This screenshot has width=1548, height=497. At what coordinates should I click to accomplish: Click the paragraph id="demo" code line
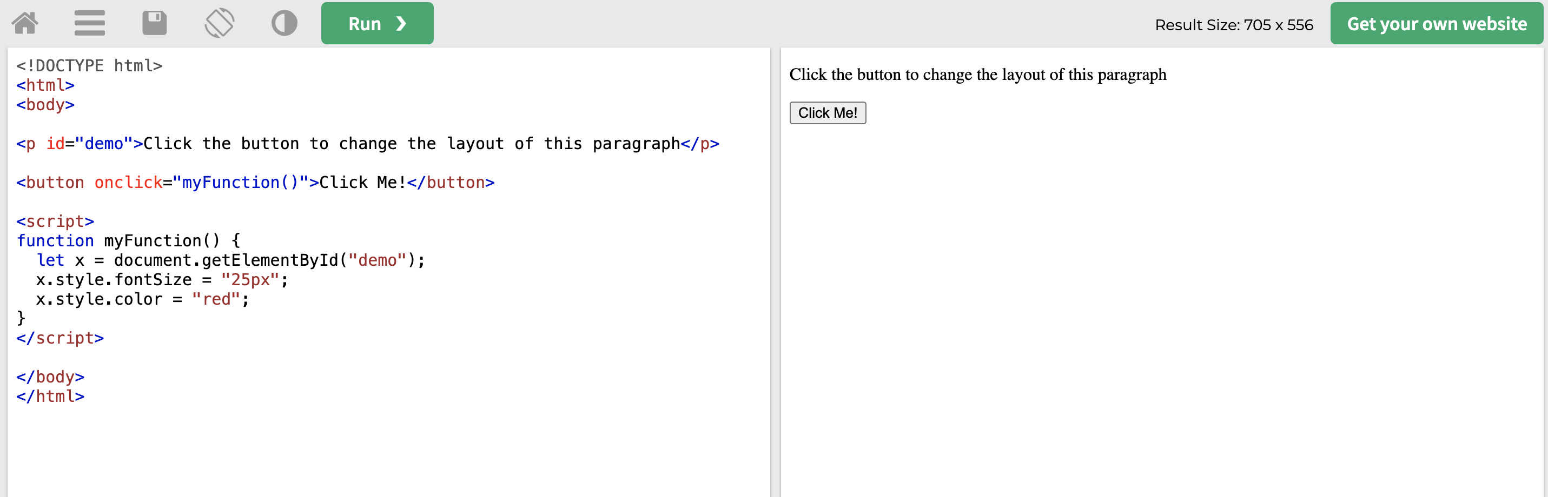point(367,144)
